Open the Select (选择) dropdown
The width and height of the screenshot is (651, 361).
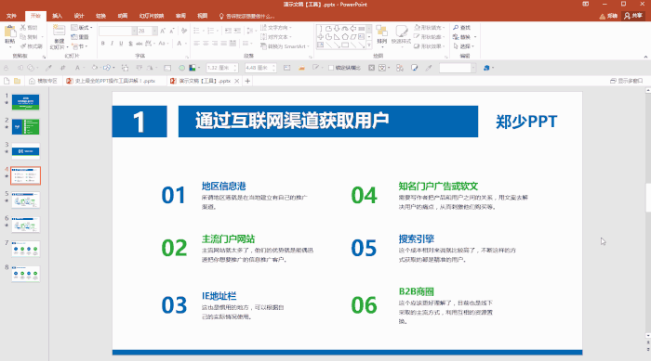[464, 46]
